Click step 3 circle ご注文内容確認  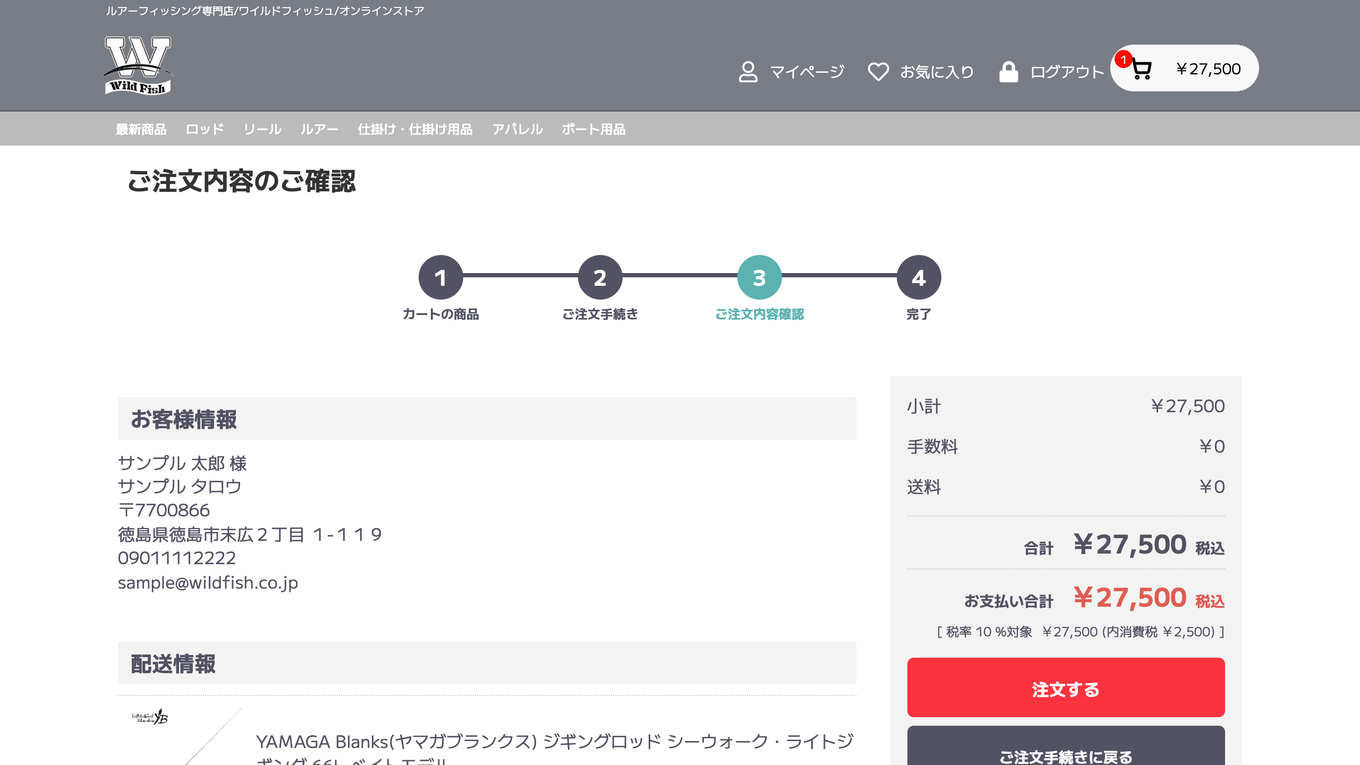tap(759, 277)
